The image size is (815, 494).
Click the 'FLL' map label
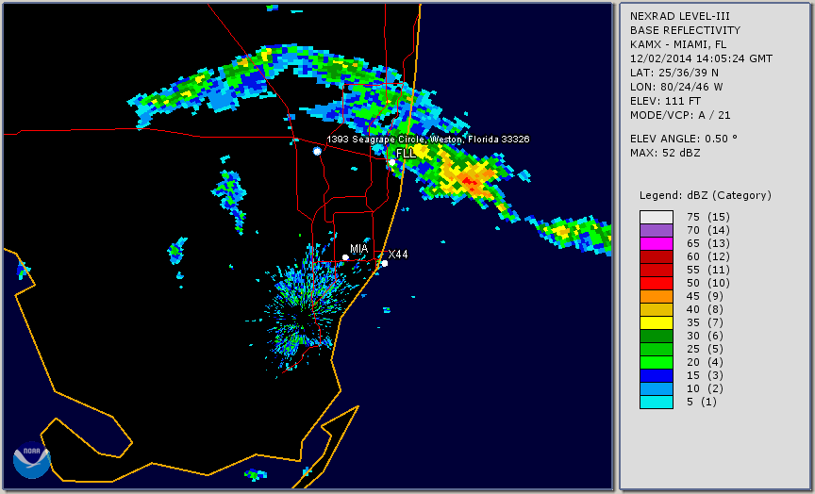click(x=406, y=154)
